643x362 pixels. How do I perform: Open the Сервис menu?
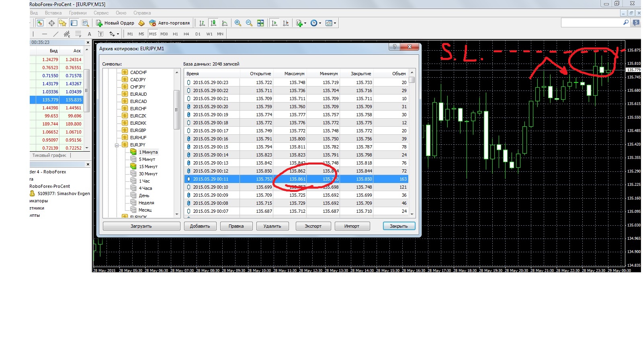point(101,13)
